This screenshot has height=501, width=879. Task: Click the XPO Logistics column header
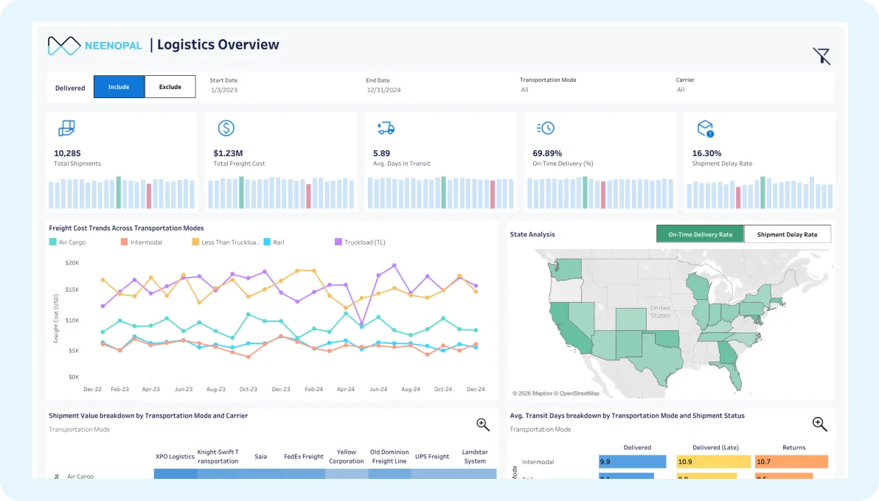[175, 457]
